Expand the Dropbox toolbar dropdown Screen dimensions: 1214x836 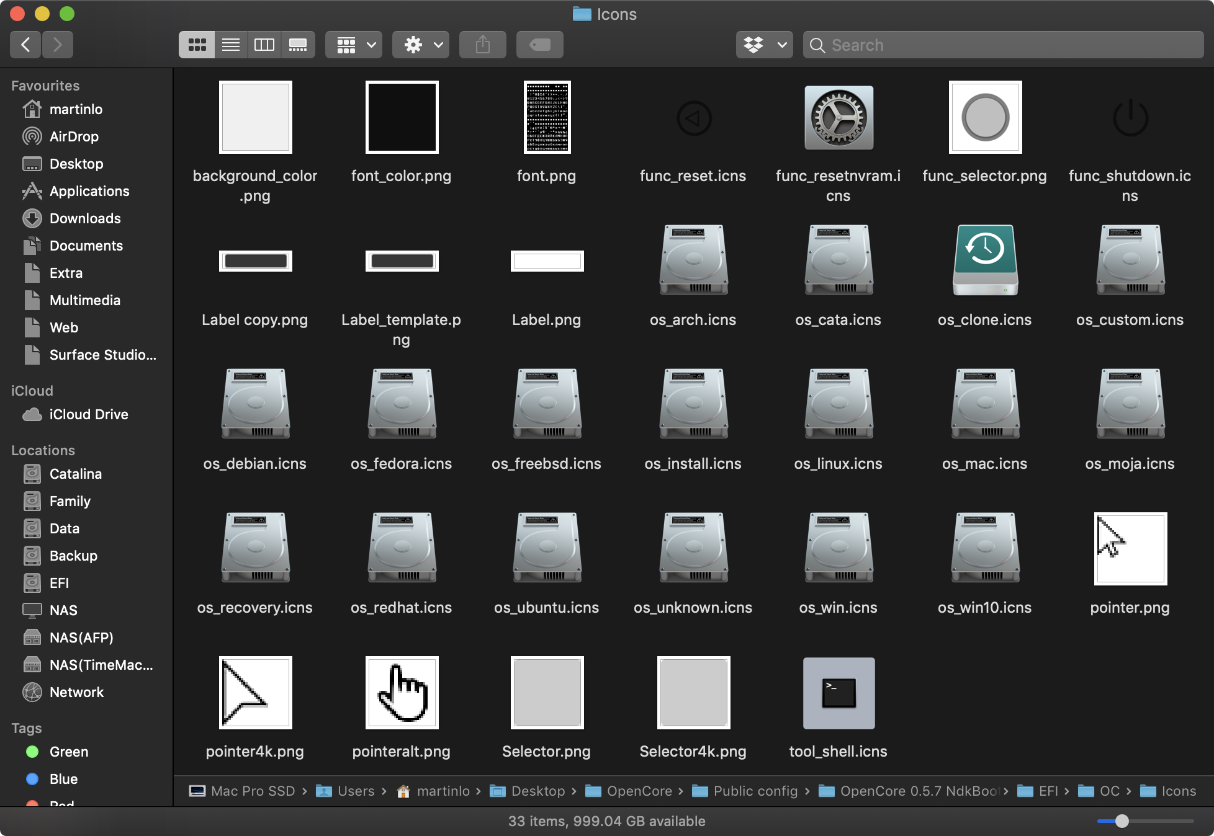pyautogui.click(x=765, y=45)
